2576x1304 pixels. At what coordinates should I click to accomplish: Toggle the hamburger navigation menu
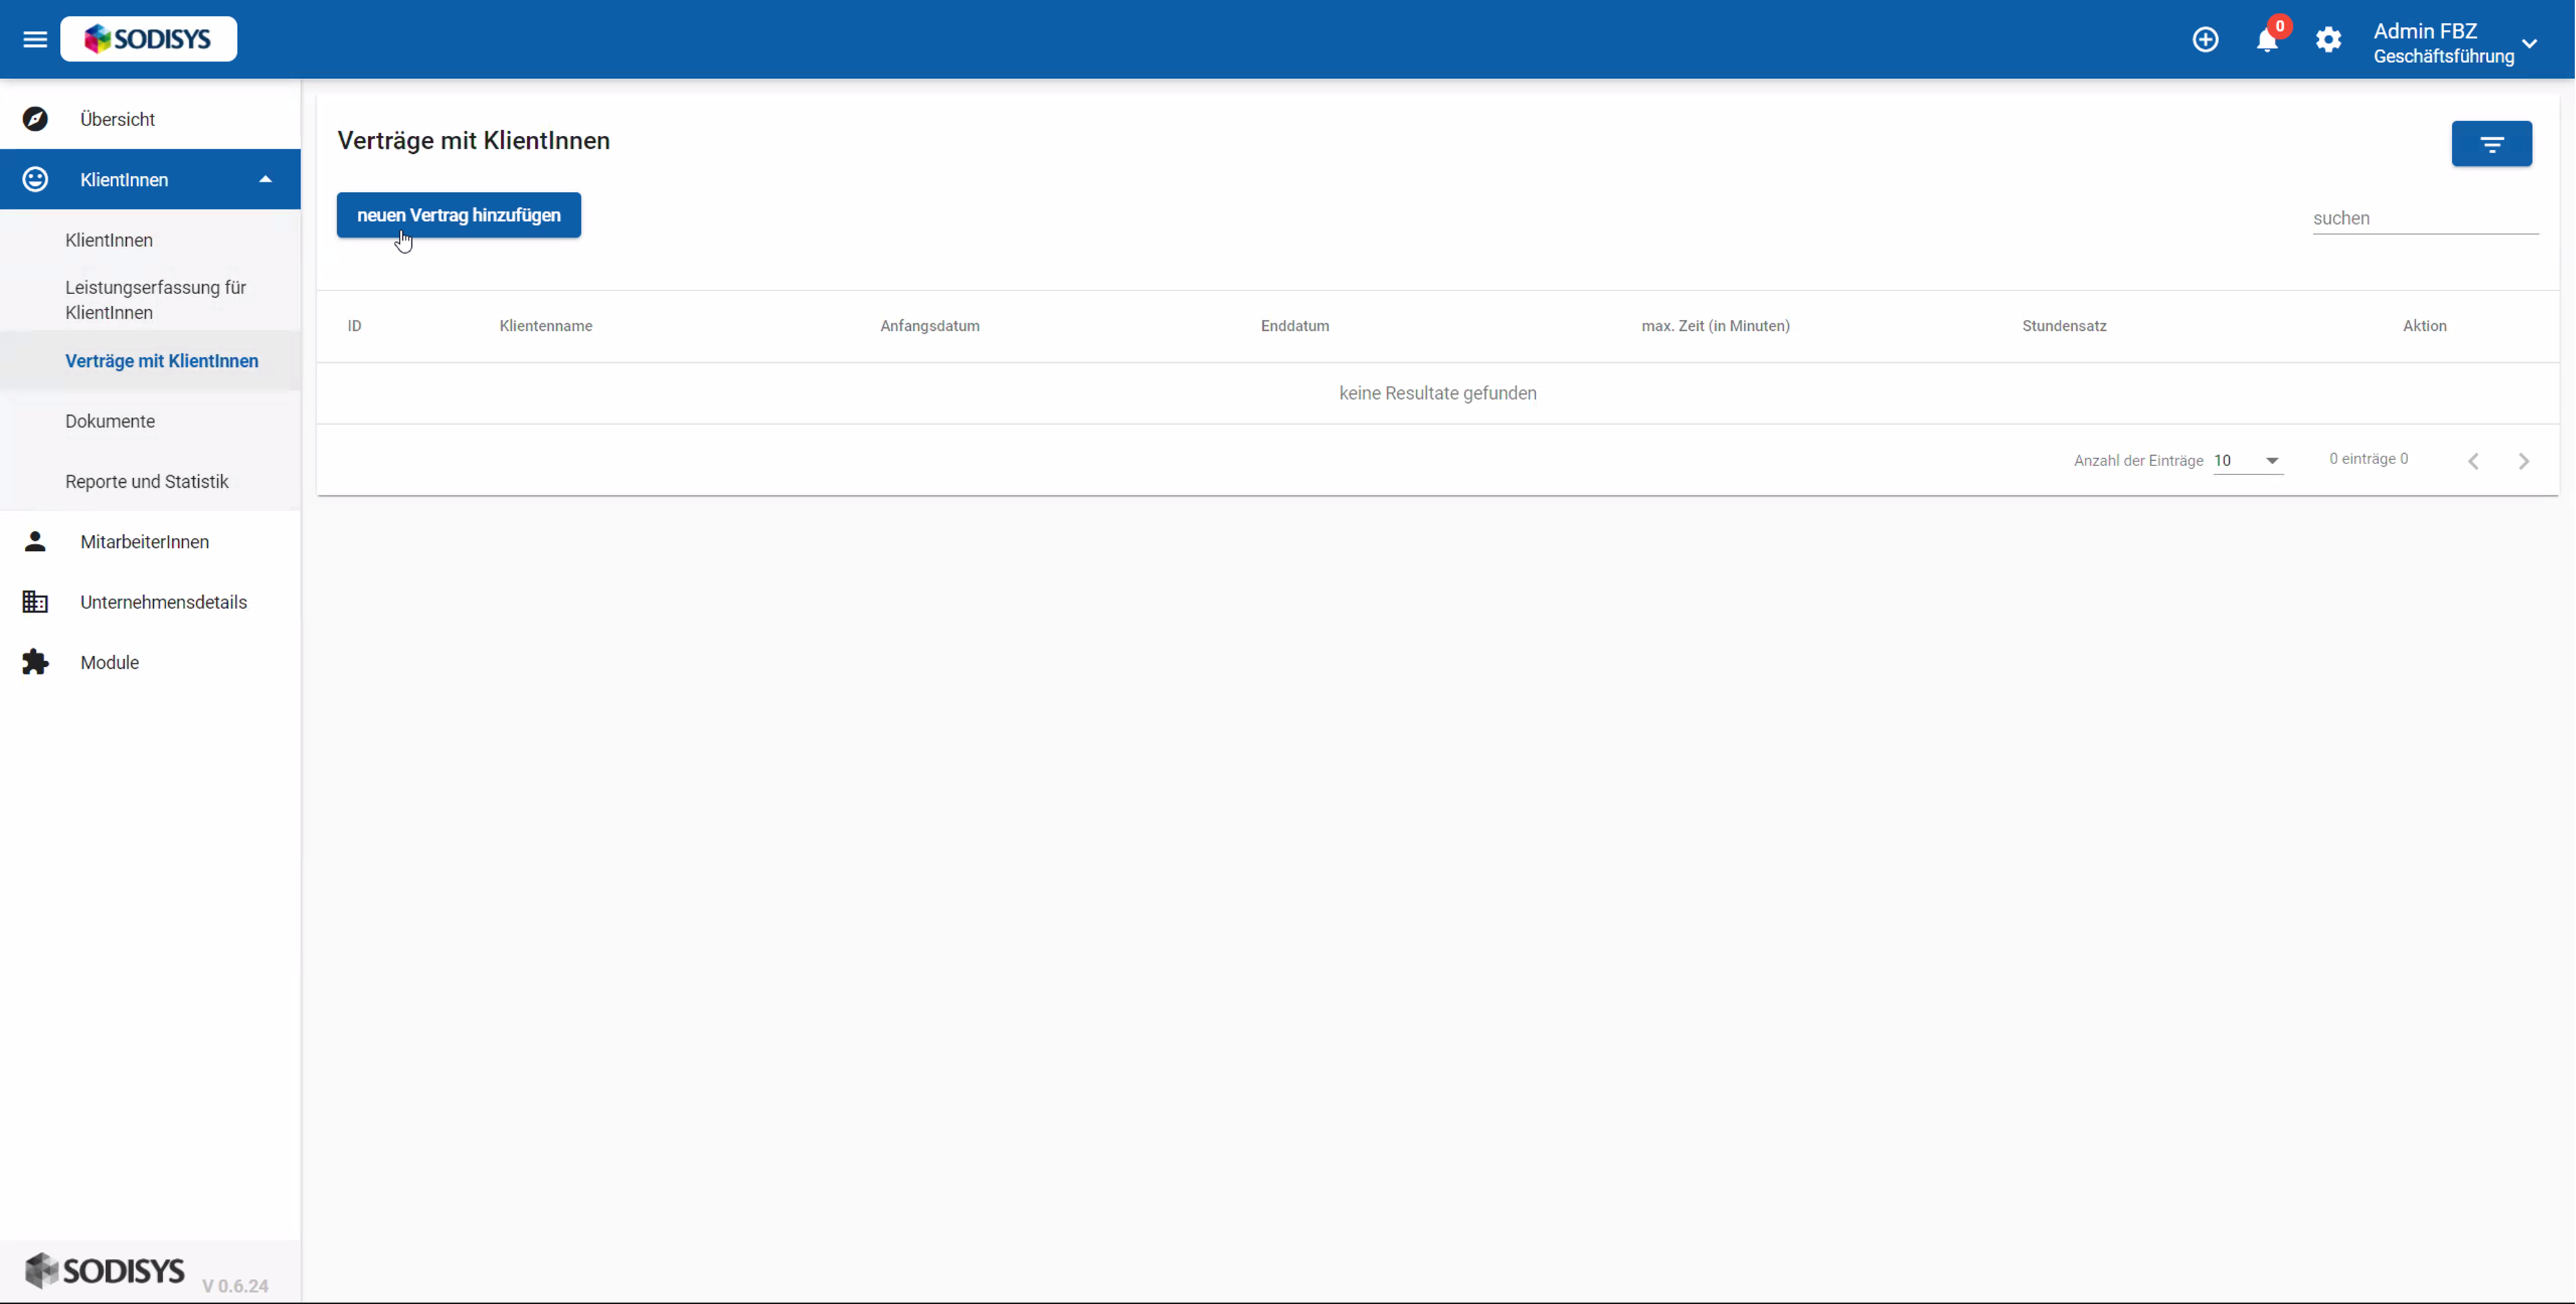pos(35,39)
